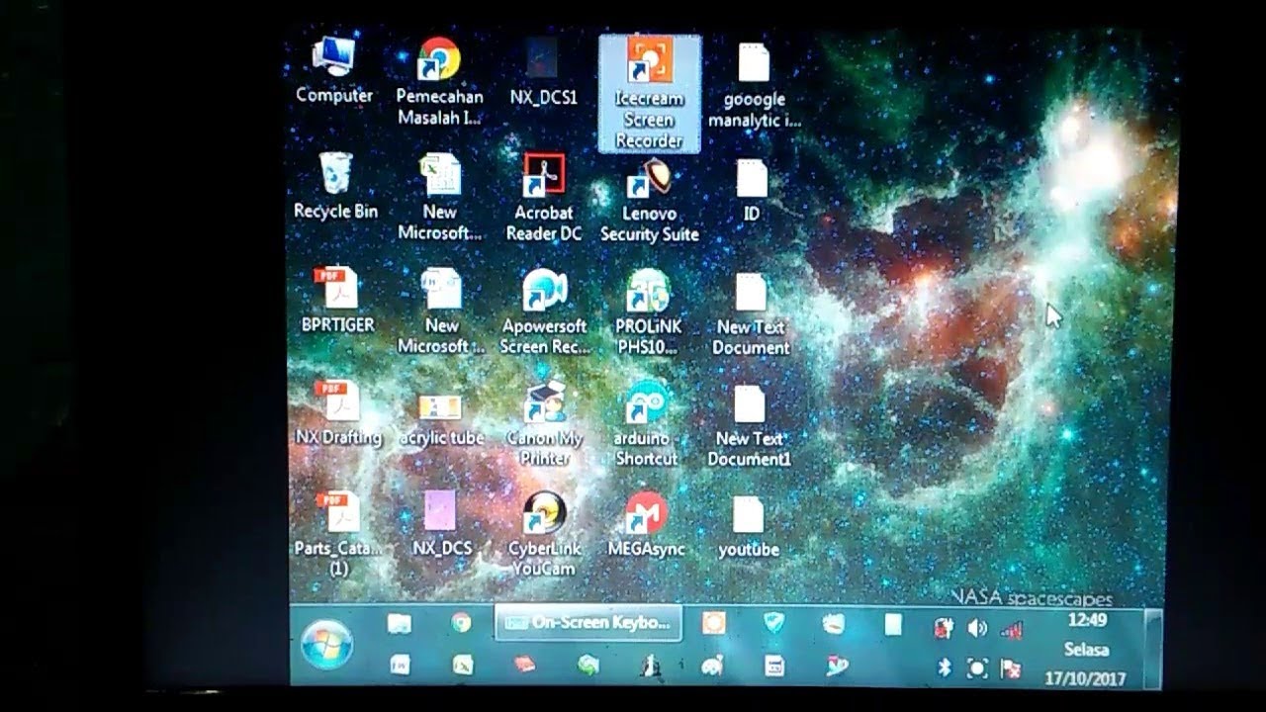Screen dimensions: 1266x712
Task: Select the New Text Document1 file
Action: point(750,427)
